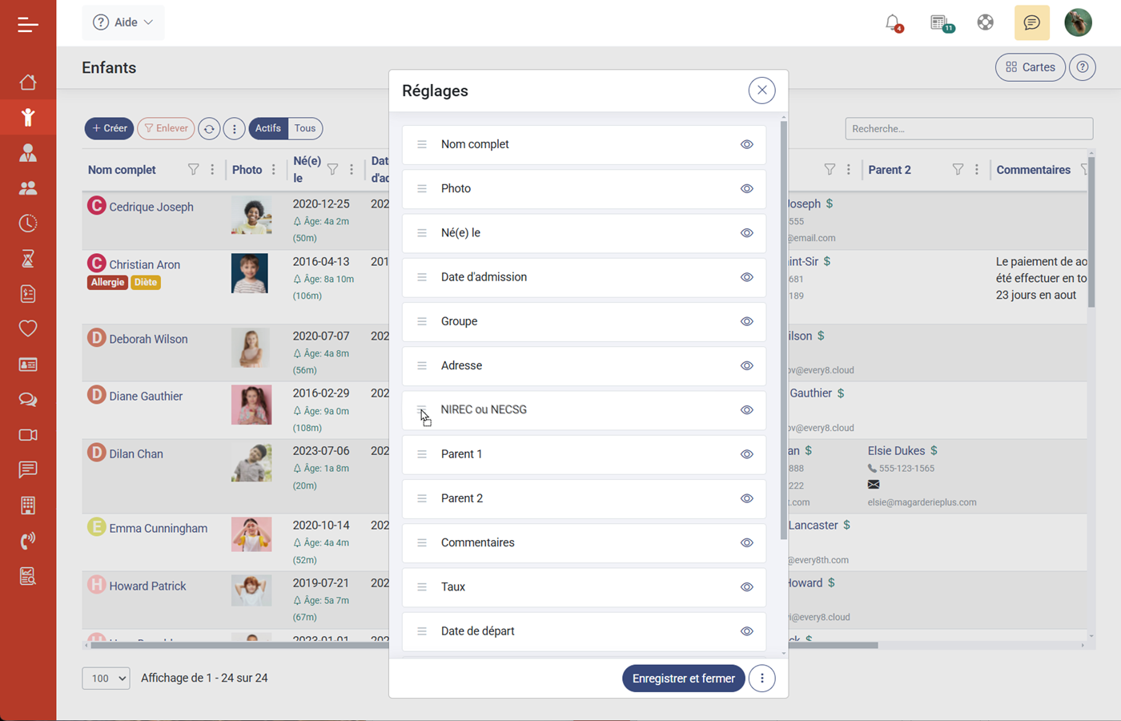This screenshot has width=1121, height=721.
Task: Open the page size 100 dropdown
Action: click(106, 679)
